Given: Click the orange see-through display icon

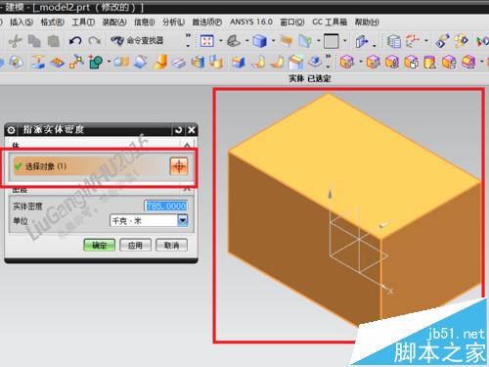Looking at the screenshot, I should (287, 41).
